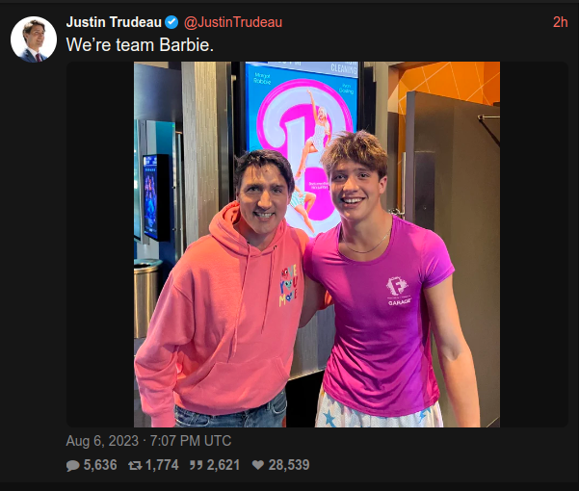Open the 2h relative timestamp link
Image resolution: width=579 pixels, height=491 pixels.
coord(560,22)
